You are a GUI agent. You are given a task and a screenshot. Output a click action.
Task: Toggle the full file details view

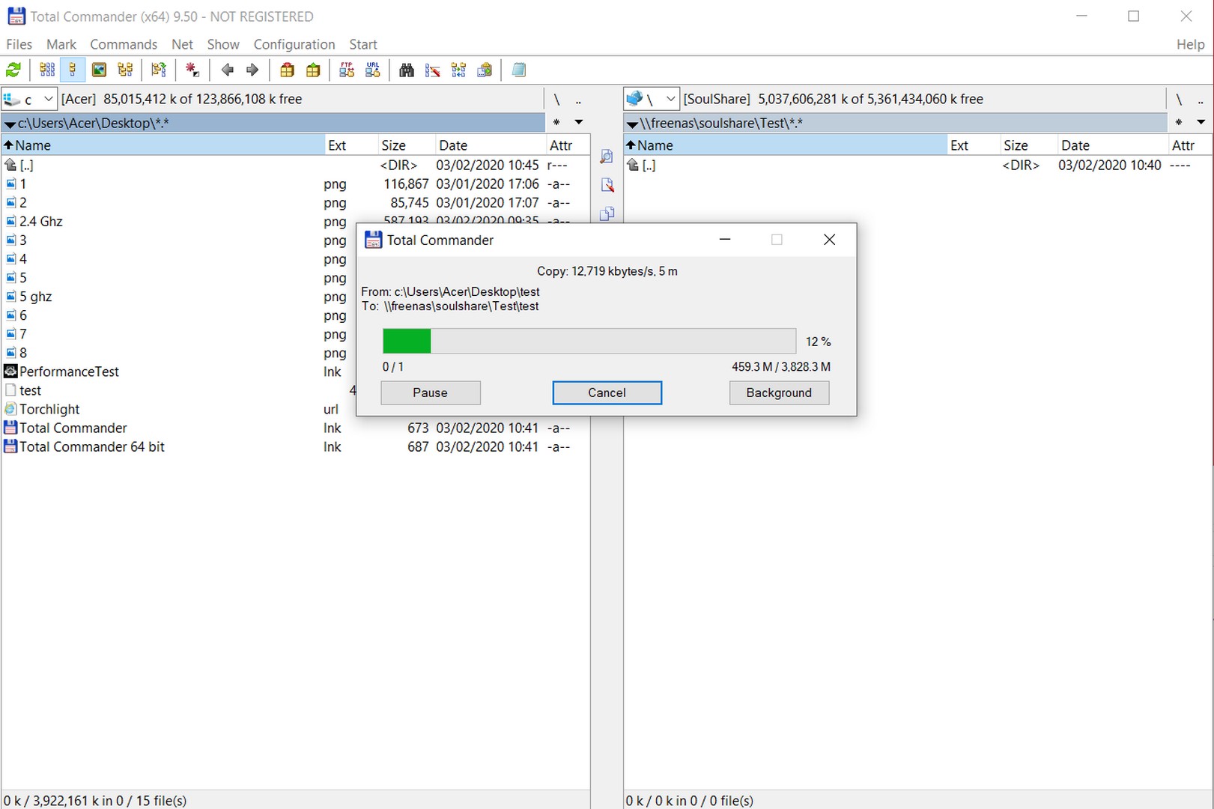tap(73, 70)
